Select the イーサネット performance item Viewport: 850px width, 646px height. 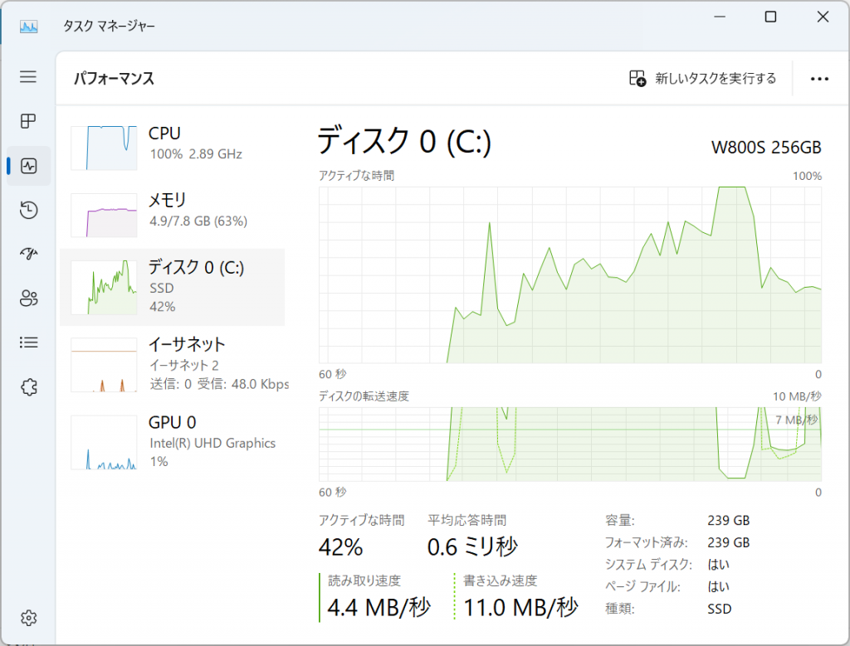pyautogui.click(x=173, y=364)
